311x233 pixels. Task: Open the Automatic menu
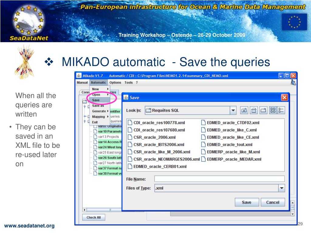point(98,83)
